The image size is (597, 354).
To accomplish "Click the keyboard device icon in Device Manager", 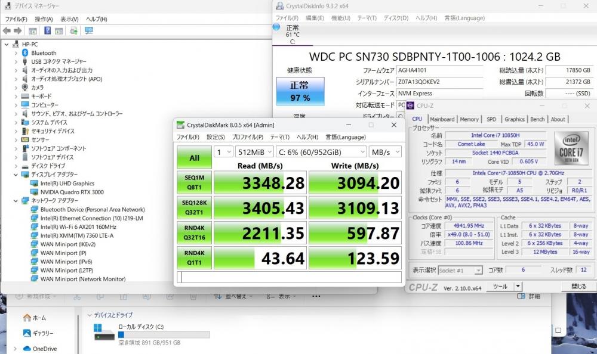I will pos(25,96).
